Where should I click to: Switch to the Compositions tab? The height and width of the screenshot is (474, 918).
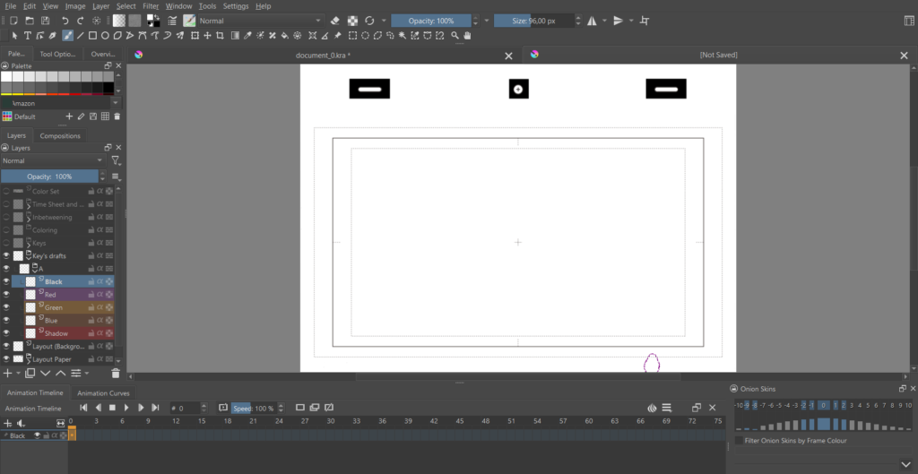pyautogui.click(x=60, y=136)
